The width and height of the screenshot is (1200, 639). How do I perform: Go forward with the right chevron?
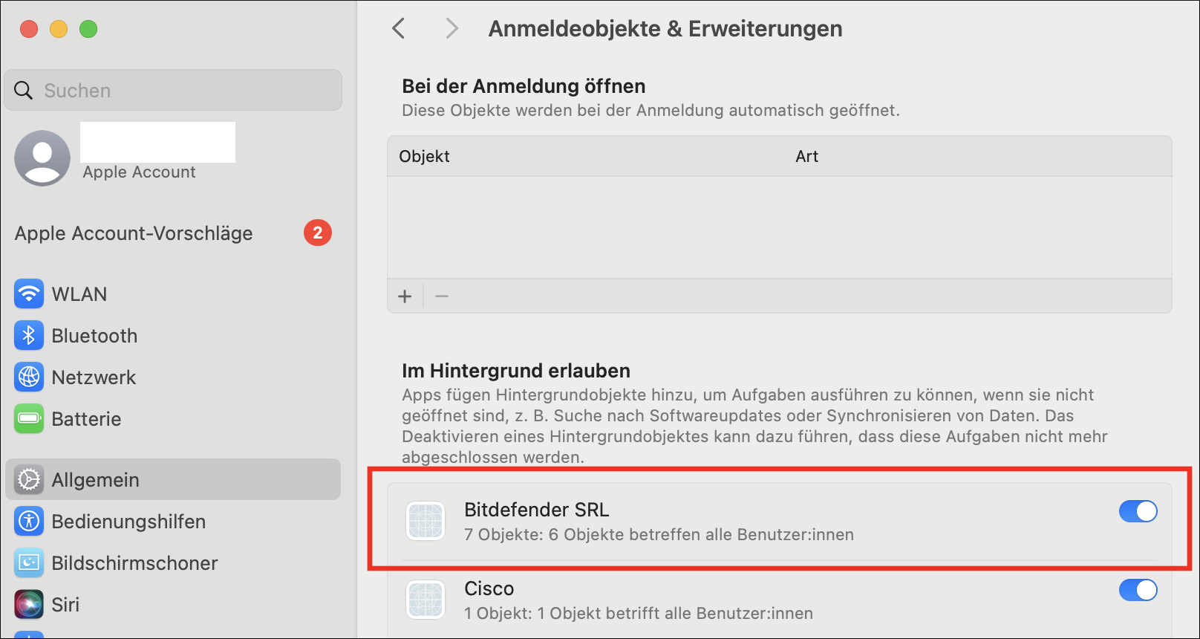pyautogui.click(x=451, y=28)
